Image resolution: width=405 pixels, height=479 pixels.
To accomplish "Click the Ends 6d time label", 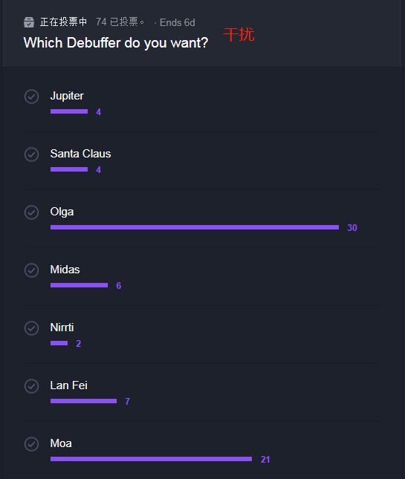I will [178, 22].
